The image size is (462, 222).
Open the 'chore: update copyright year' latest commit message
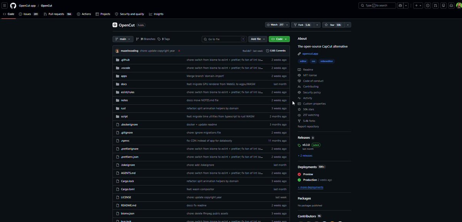tap(157, 51)
